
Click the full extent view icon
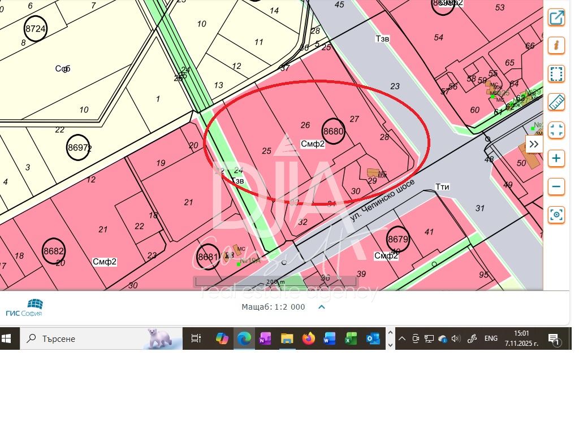coord(556,130)
